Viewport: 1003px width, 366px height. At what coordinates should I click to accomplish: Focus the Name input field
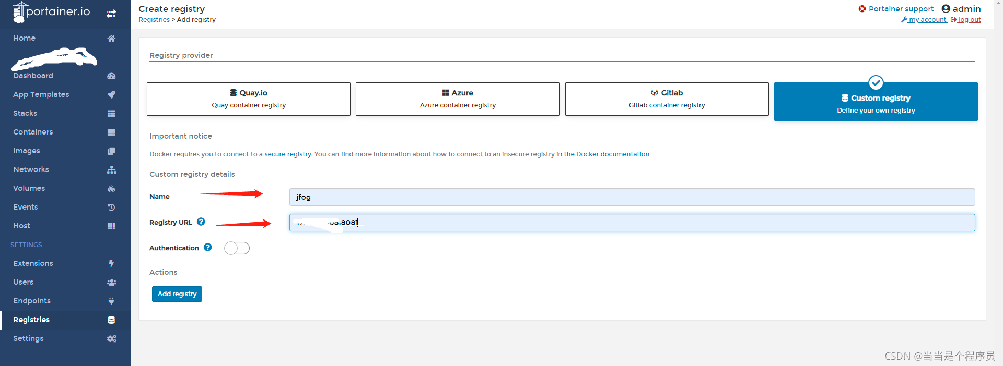coord(632,197)
